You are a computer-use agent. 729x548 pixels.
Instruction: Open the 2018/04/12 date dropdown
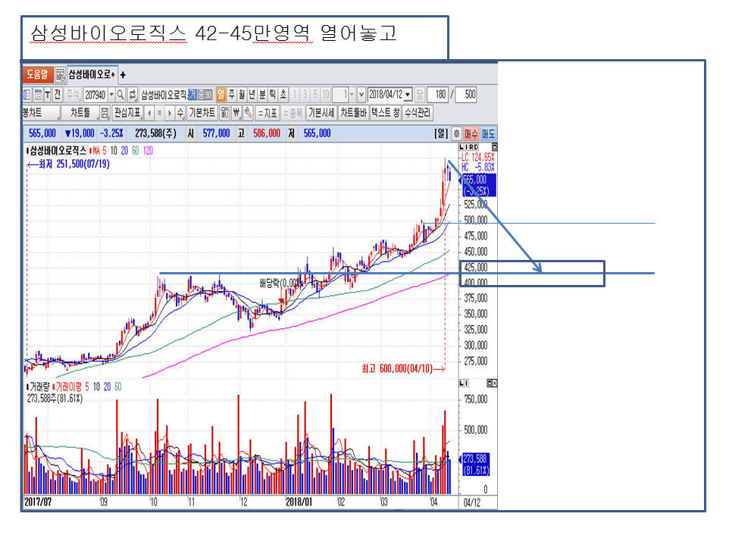[x=408, y=94]
